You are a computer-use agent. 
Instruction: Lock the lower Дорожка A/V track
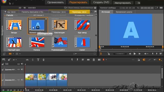click(x=3, y=80)
